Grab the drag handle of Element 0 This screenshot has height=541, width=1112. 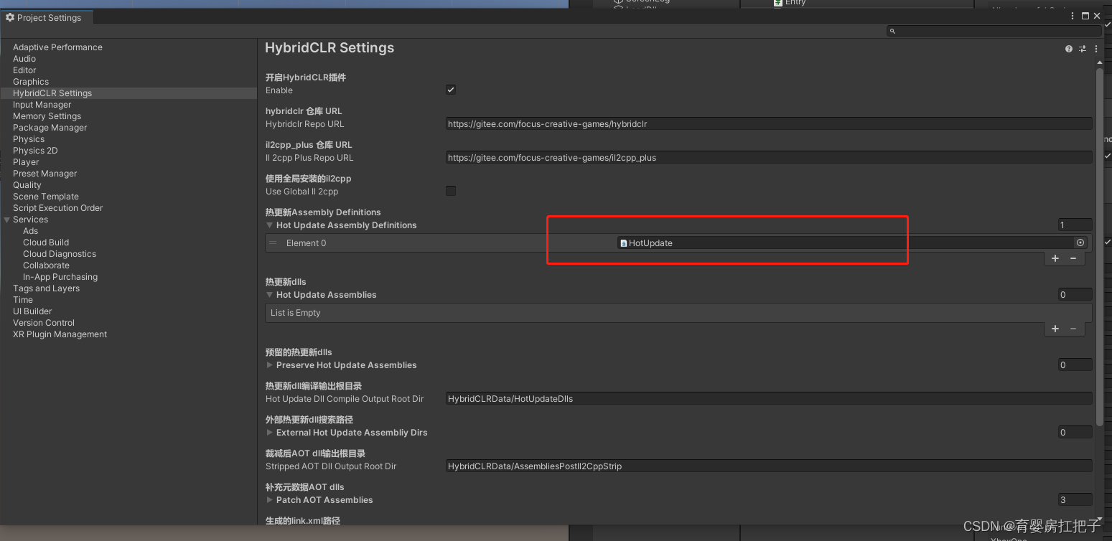click(x=273, y=243)
